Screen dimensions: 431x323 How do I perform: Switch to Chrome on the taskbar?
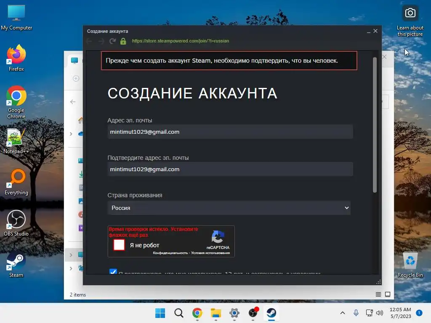point(197,313)
